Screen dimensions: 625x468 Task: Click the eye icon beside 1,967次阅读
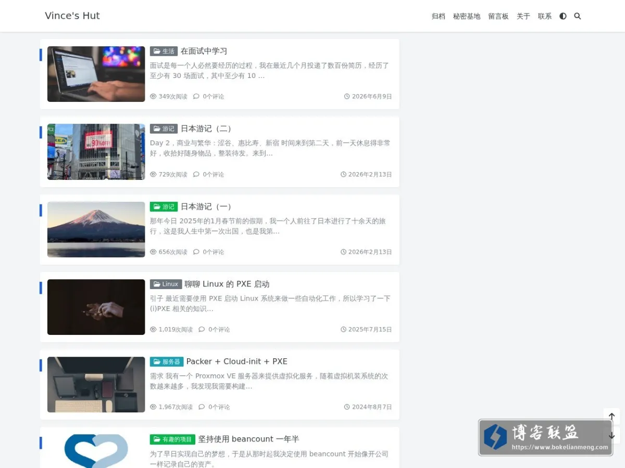(153, 407)
